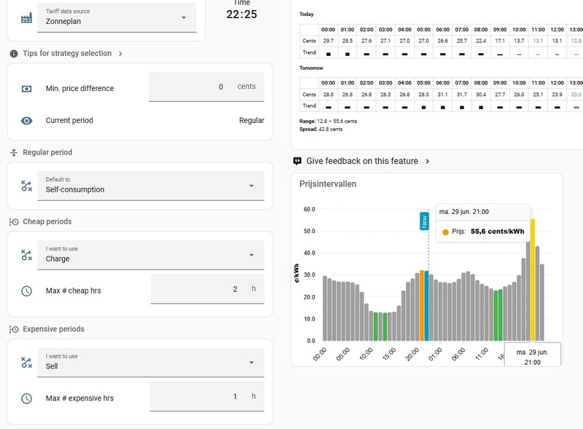Open the cheap periods Charge dropdown
Viewport: 583px width, 429px height.
tap(151, 255)
